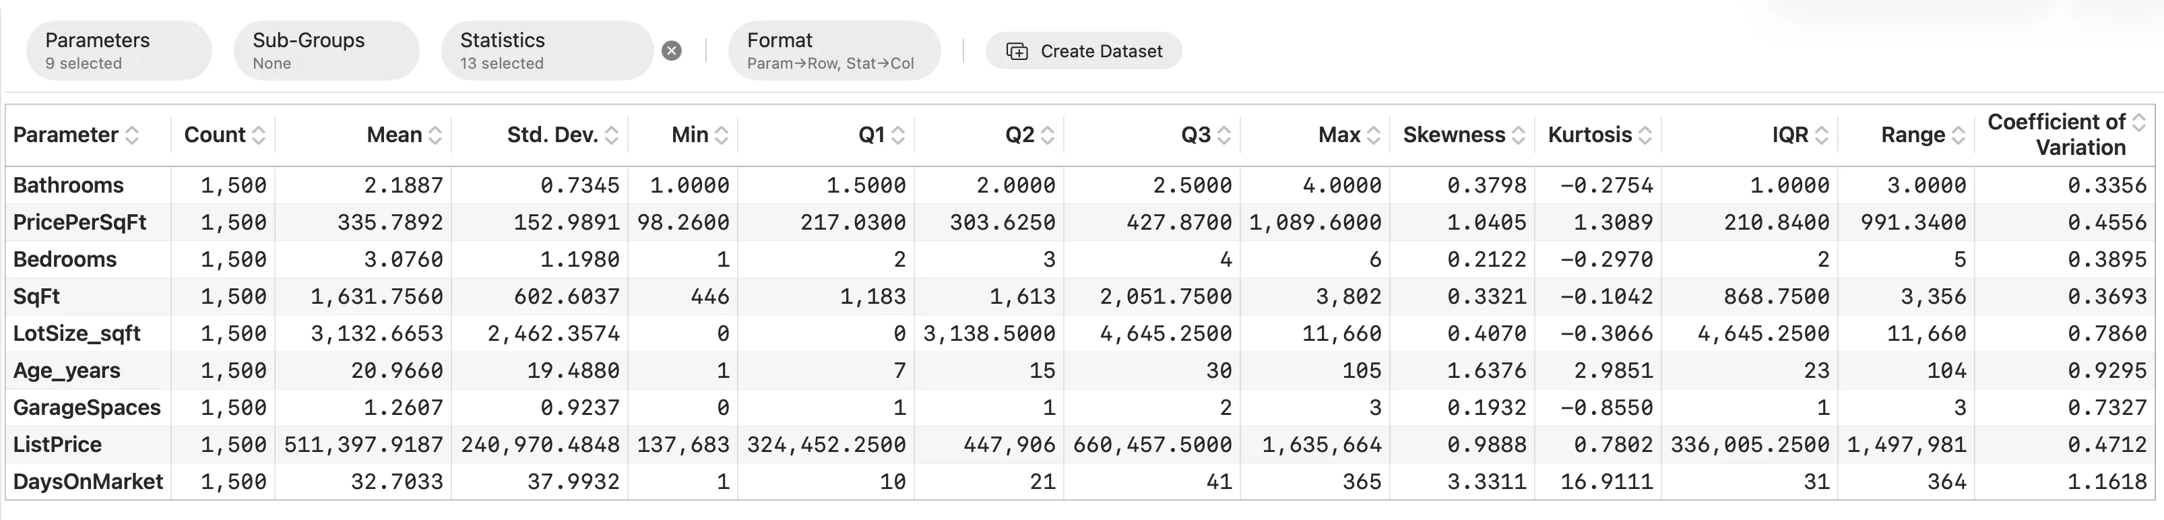Sort by the Std. Dev. column sort icon
Viewport: 2164px width, 520px height.
[x=612, y=135]
